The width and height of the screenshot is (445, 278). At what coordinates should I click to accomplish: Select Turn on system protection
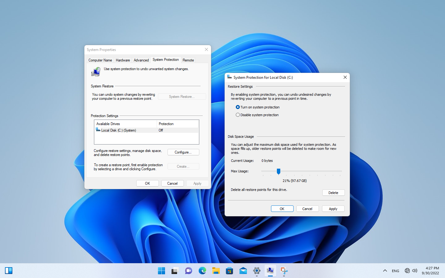tap(257, 107)
